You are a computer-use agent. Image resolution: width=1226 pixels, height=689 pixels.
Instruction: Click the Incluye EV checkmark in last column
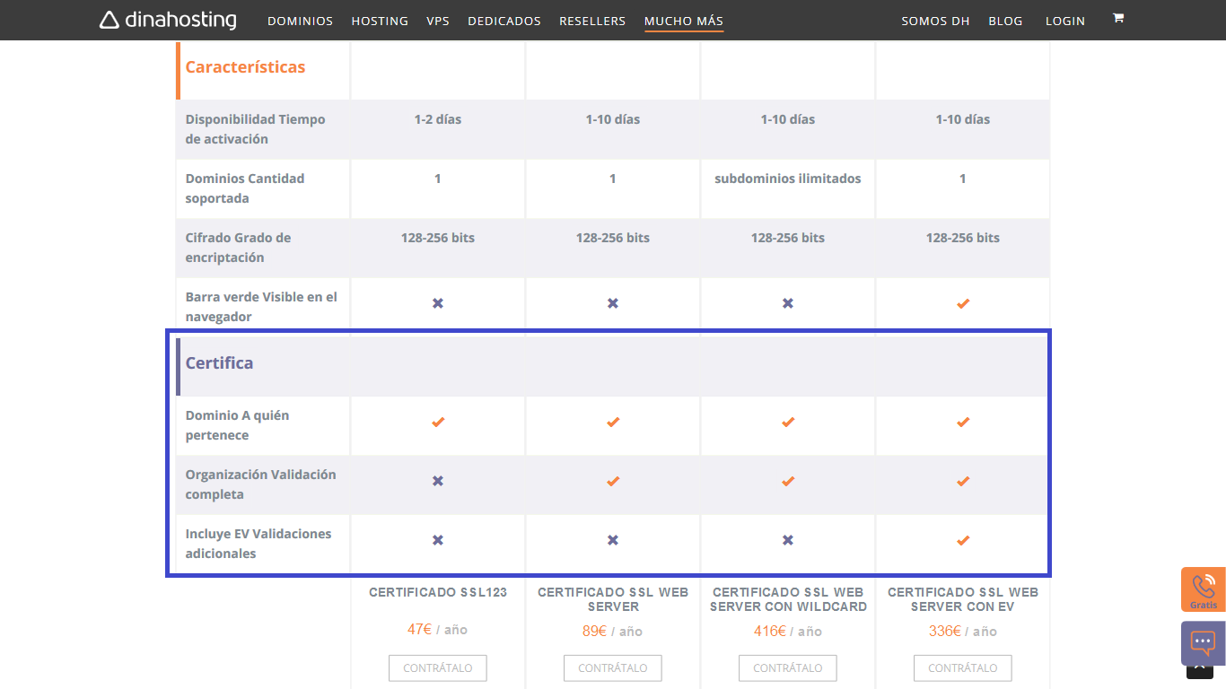pyautogui.click(x=962, y=540)
